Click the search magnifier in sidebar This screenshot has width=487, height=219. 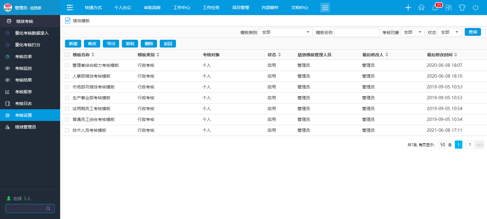(48, 208)
